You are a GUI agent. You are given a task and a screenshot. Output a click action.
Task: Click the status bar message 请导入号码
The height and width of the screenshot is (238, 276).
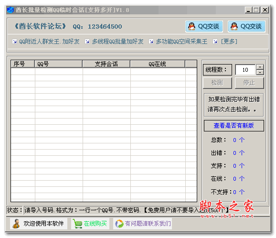[127, 210]
